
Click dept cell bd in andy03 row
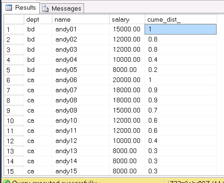[x=38, y=49]
